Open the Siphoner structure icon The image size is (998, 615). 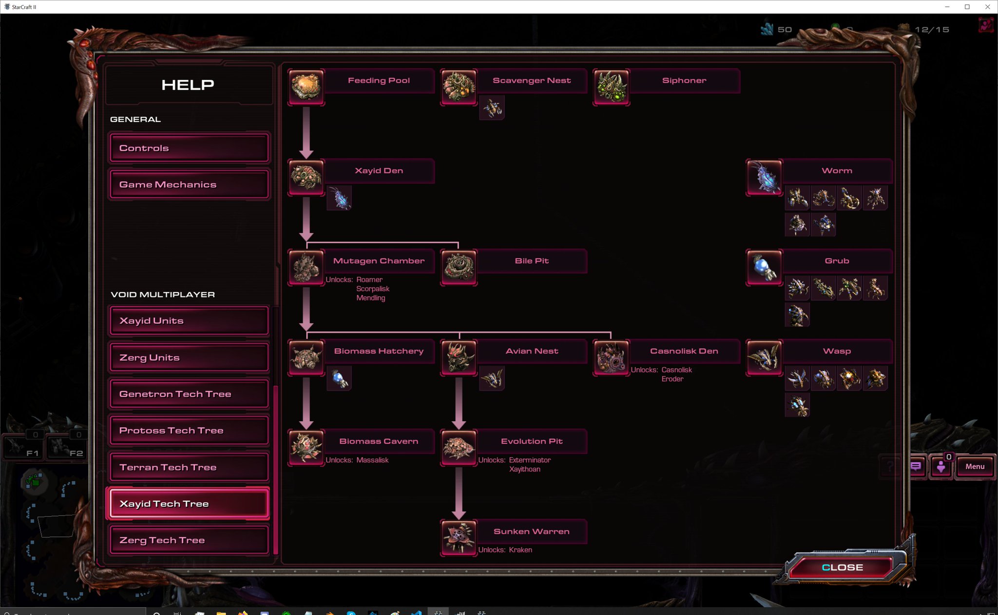point(612,87)
